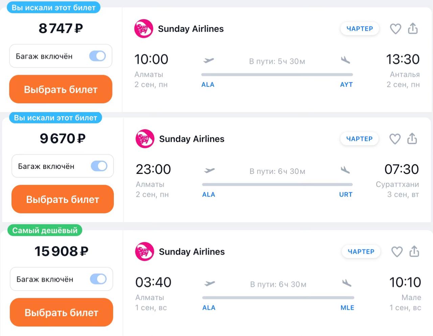This screenshot has width=433, height=336.
Task: Toggle baggage included for 8747₽ ticket
Action: [x=97, y=56]
